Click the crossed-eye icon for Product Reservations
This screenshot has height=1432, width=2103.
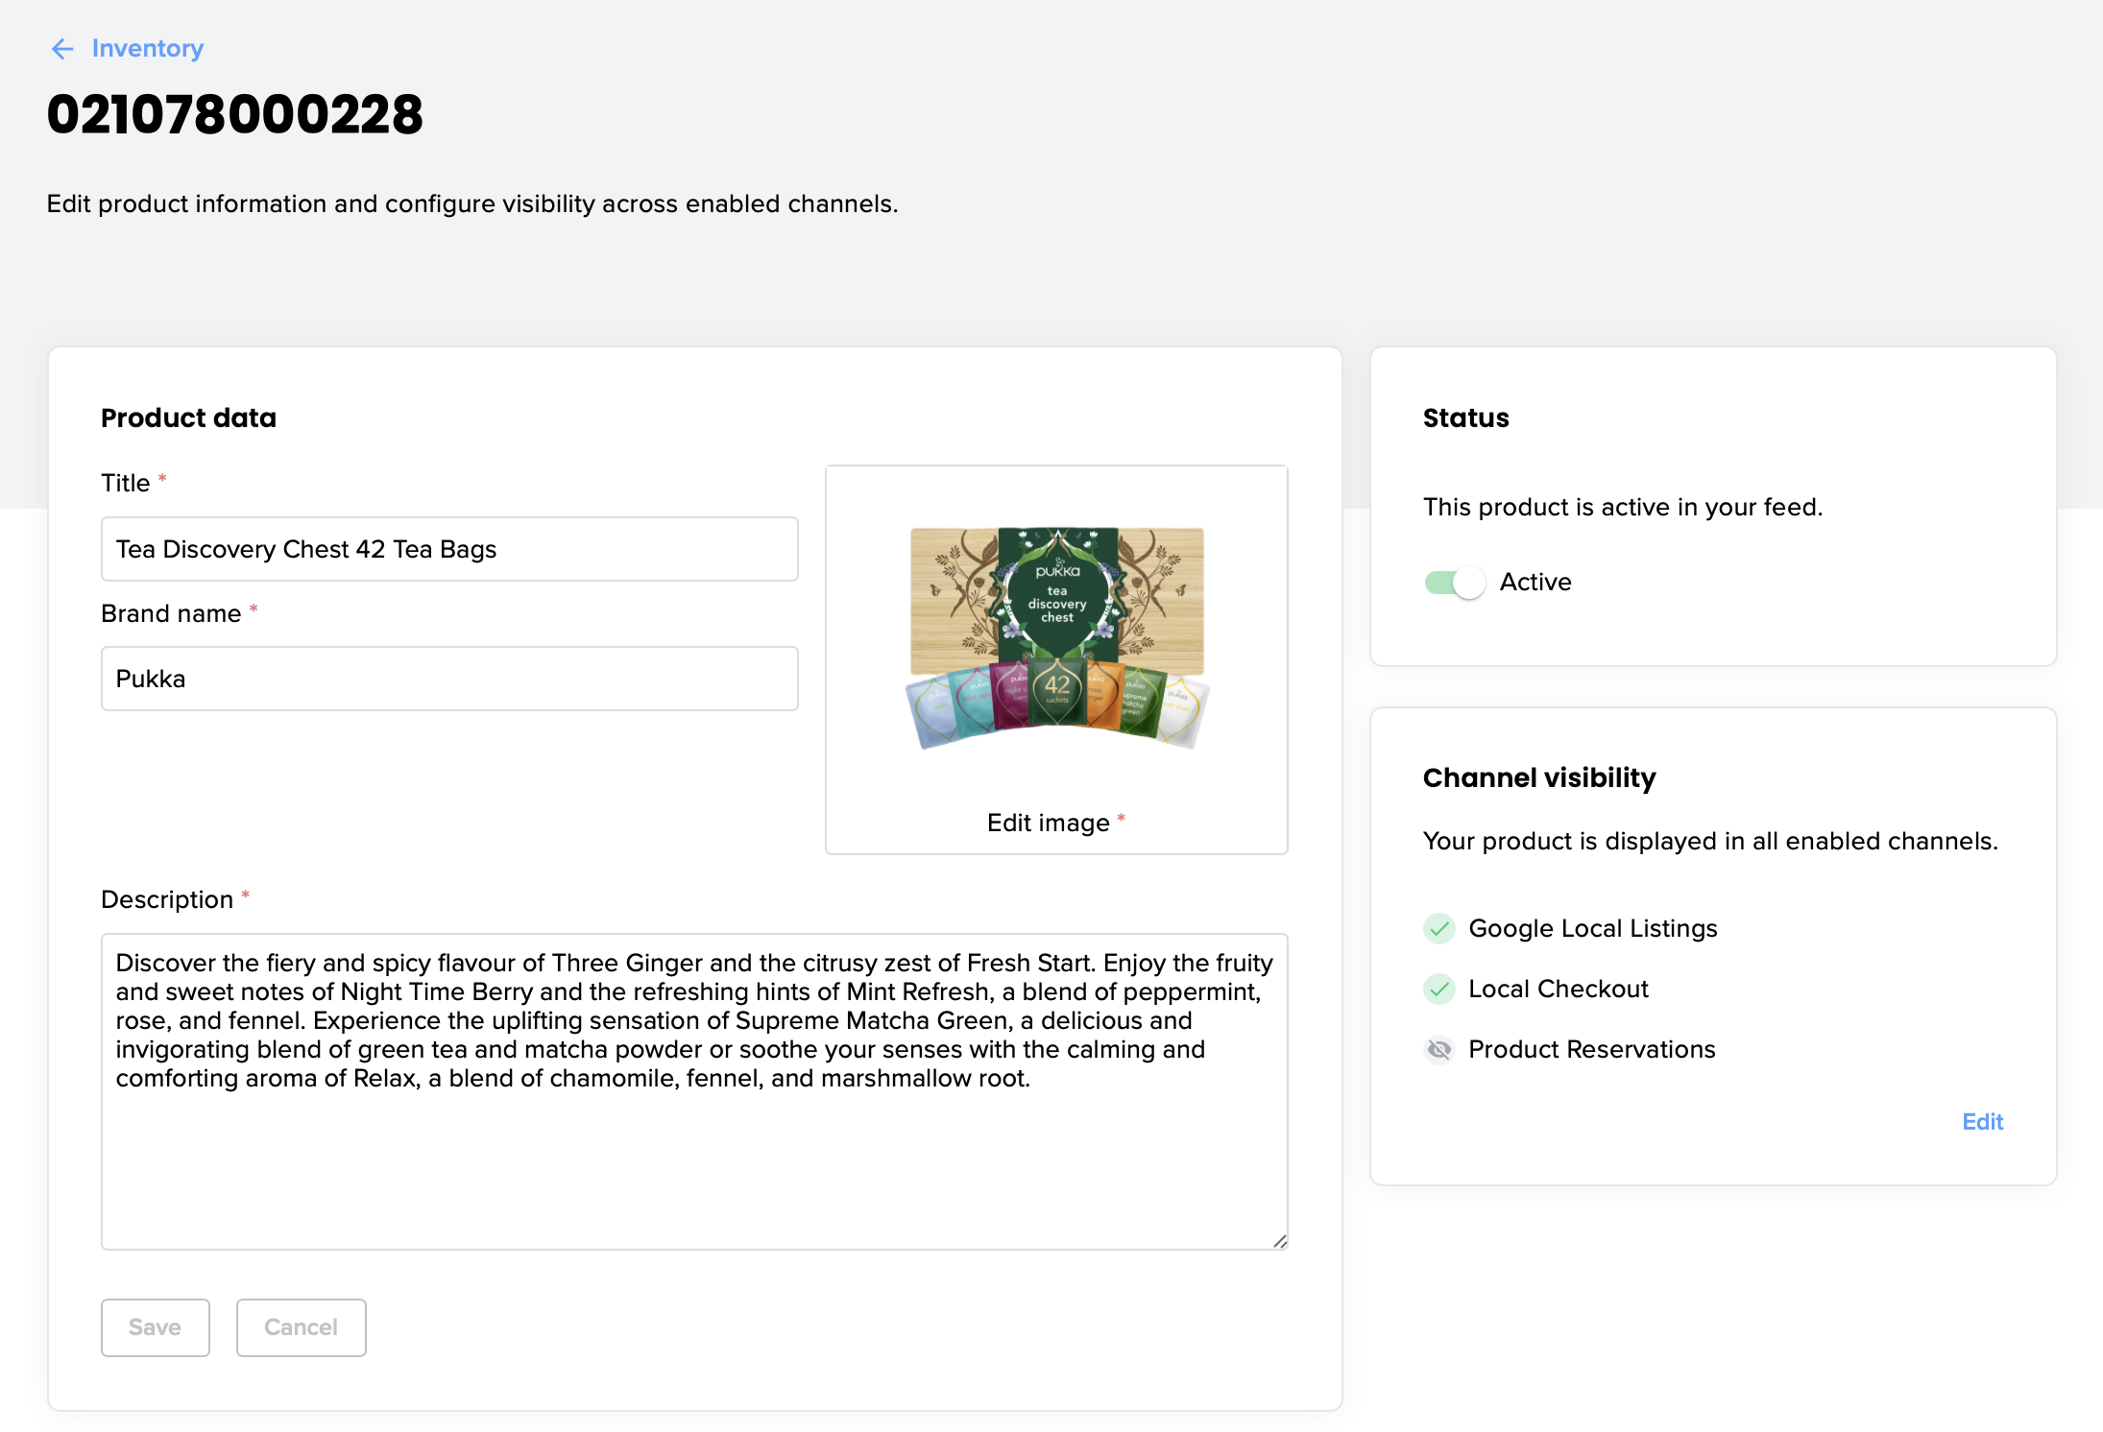tap(1438, 1050)
